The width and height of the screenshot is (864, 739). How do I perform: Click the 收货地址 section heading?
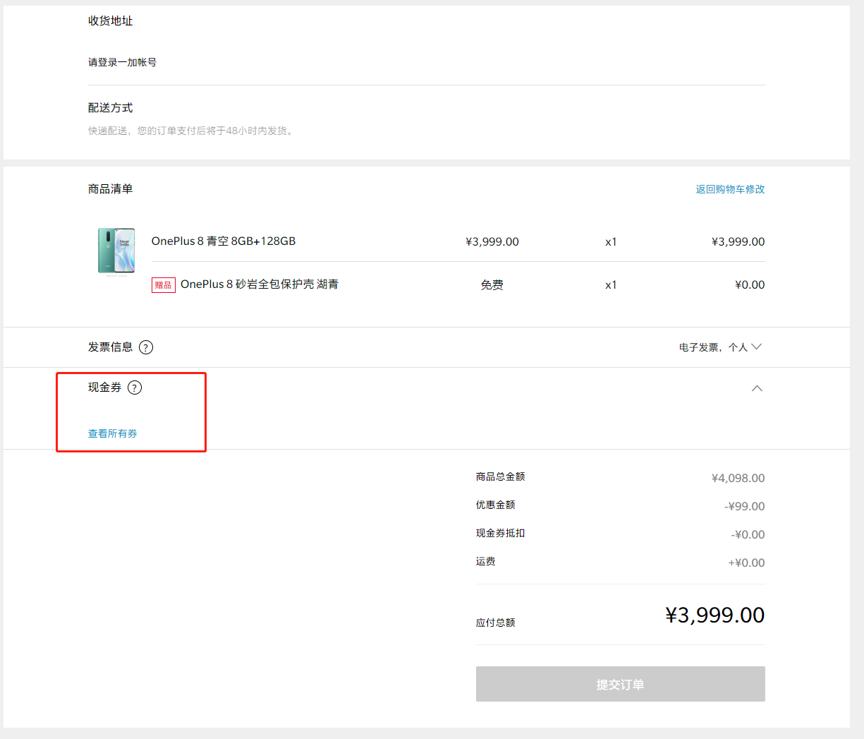[110, 21]
